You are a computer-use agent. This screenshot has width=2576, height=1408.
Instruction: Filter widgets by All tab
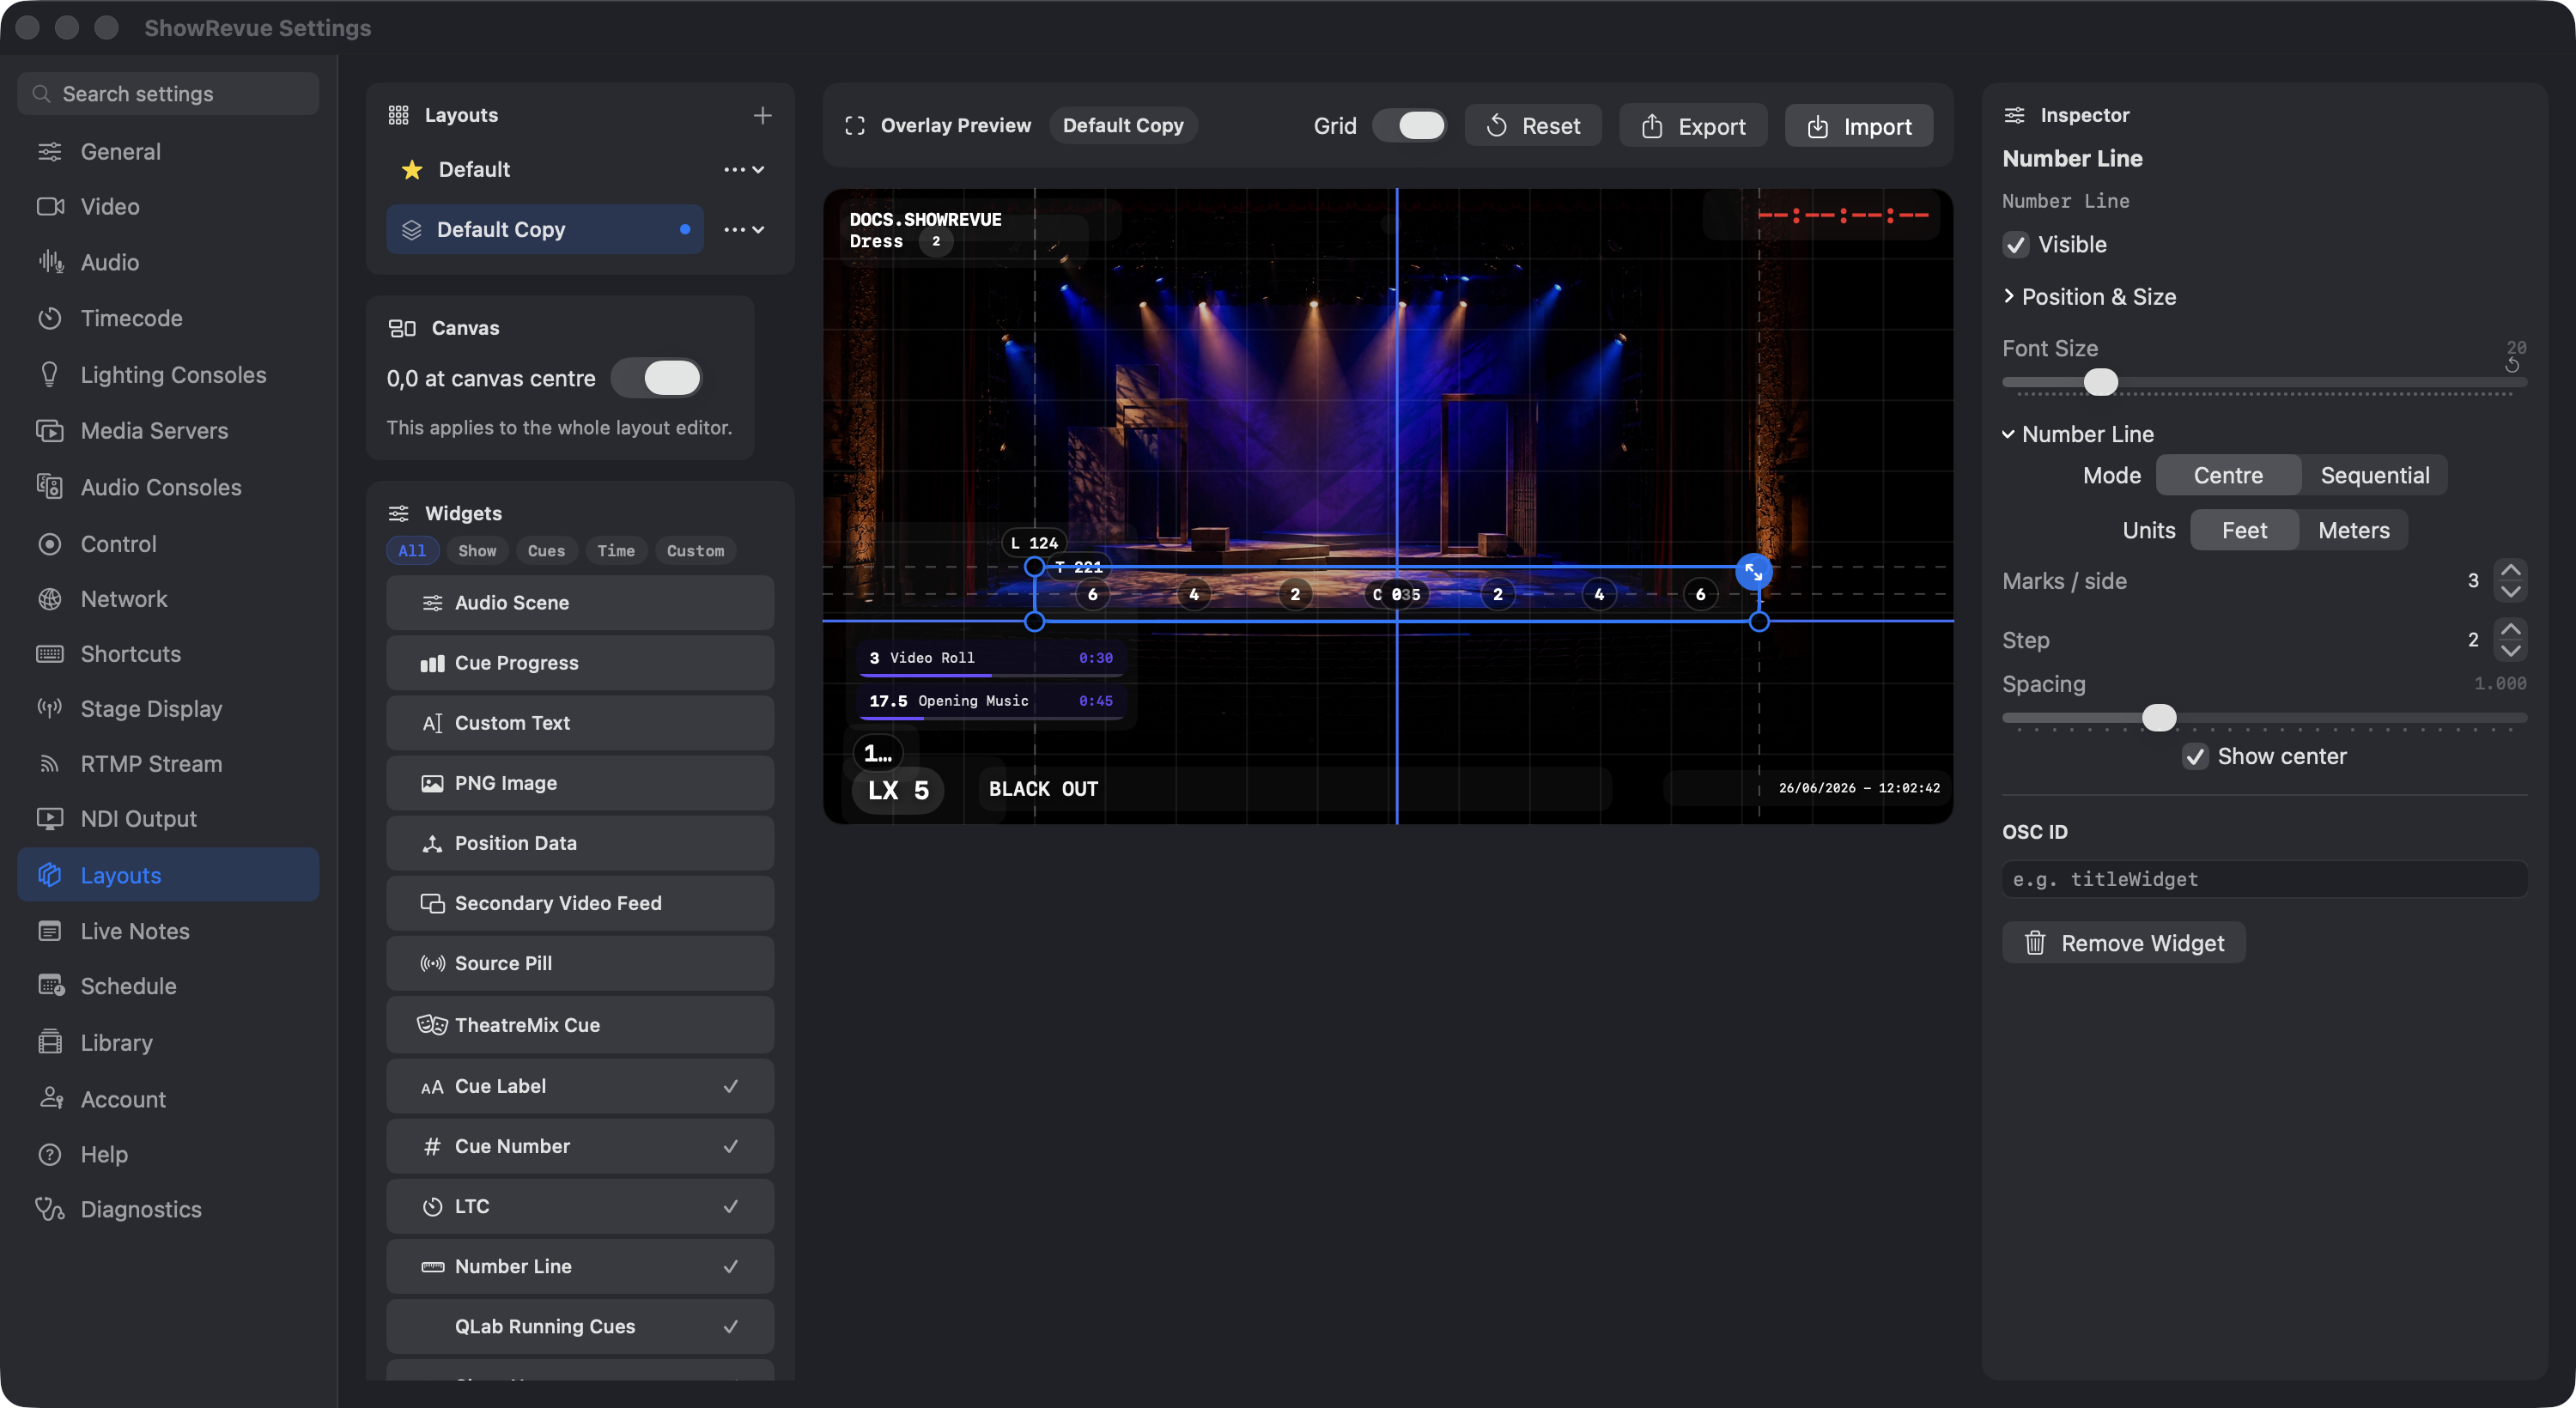(x=412, y=551)
